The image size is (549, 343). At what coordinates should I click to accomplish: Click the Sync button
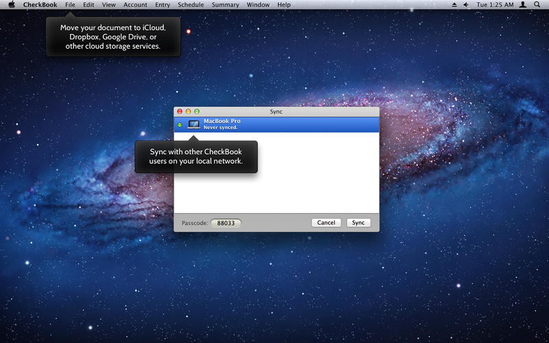358,222
